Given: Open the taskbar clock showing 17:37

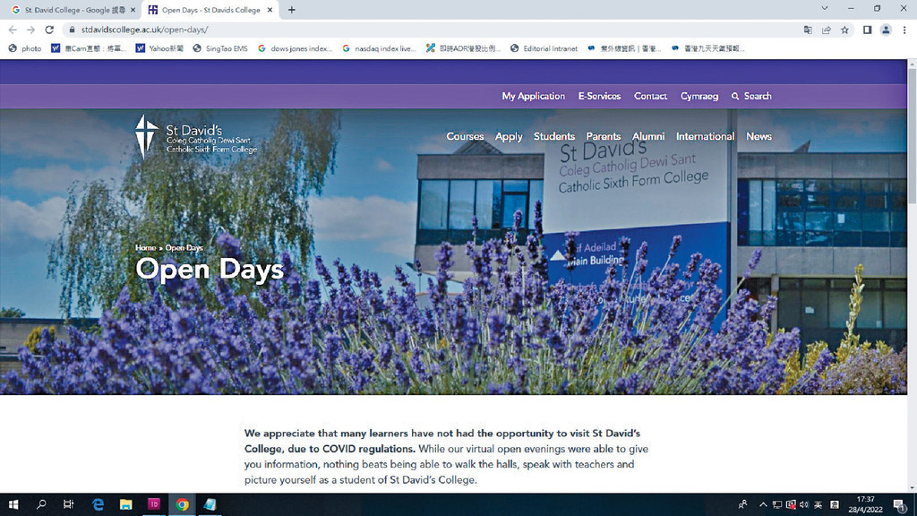Looking at the screenshot, I should [x=866, y=504].
